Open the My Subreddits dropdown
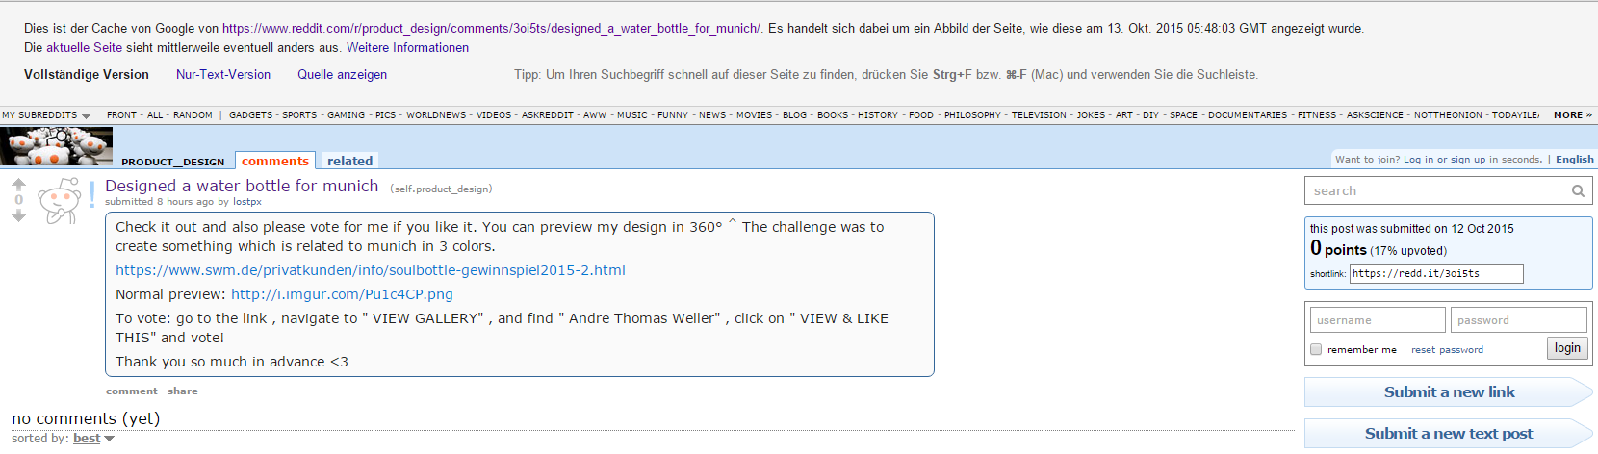Viewport: 1598px width, 454px height. [46, 115]
